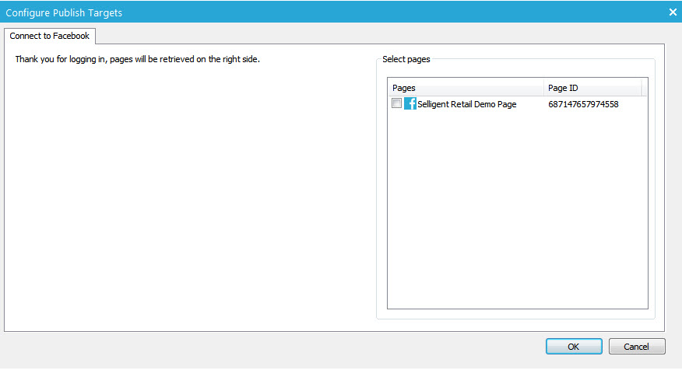682x370 pixels.
Task: Click divider right of Page ID header
Action: 642,88
